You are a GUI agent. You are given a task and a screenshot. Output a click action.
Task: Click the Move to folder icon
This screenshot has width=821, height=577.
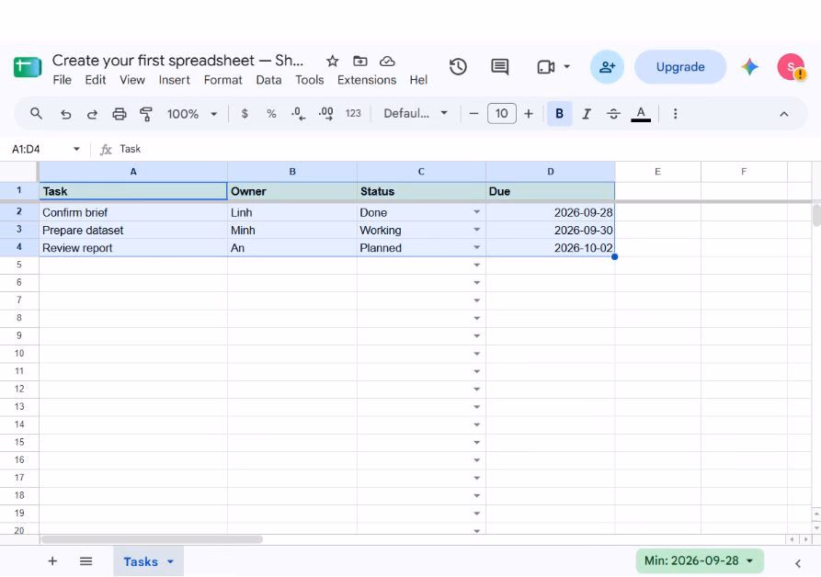pyautogui.click(x=359, y=62)
